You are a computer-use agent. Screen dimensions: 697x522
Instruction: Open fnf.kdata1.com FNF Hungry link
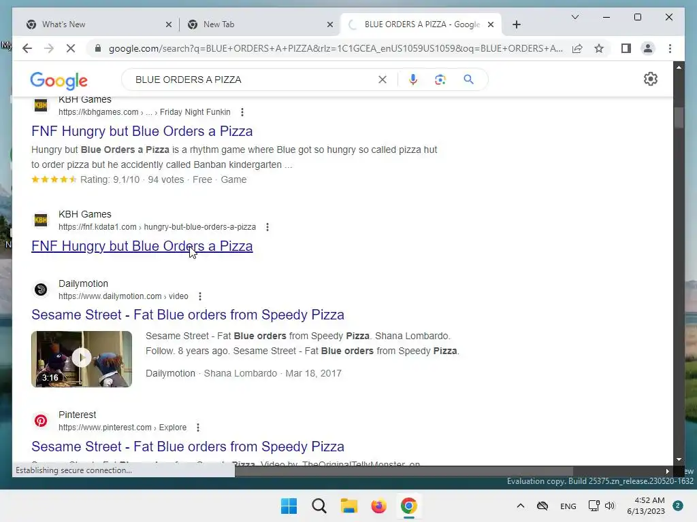click(x=142, y=246)
